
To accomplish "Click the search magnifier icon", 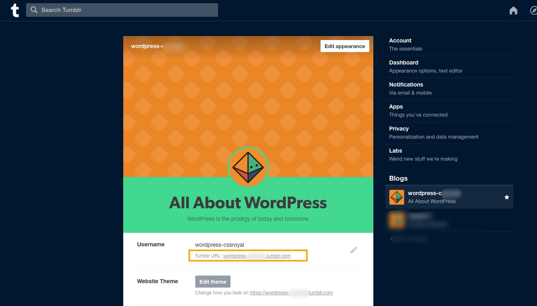I will pos(34,10).
